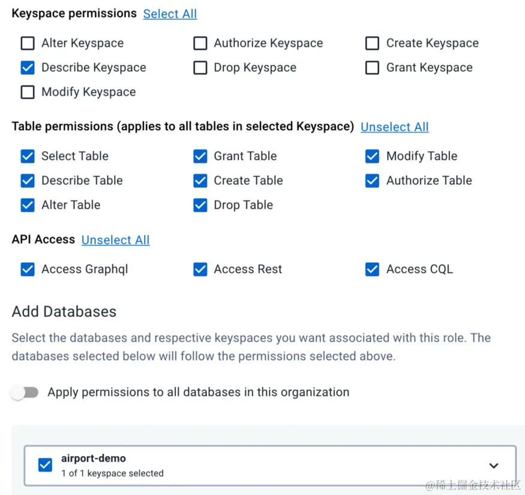Check the Alter Keyspace checkbox
525x495 pixels.
point(28,43)
